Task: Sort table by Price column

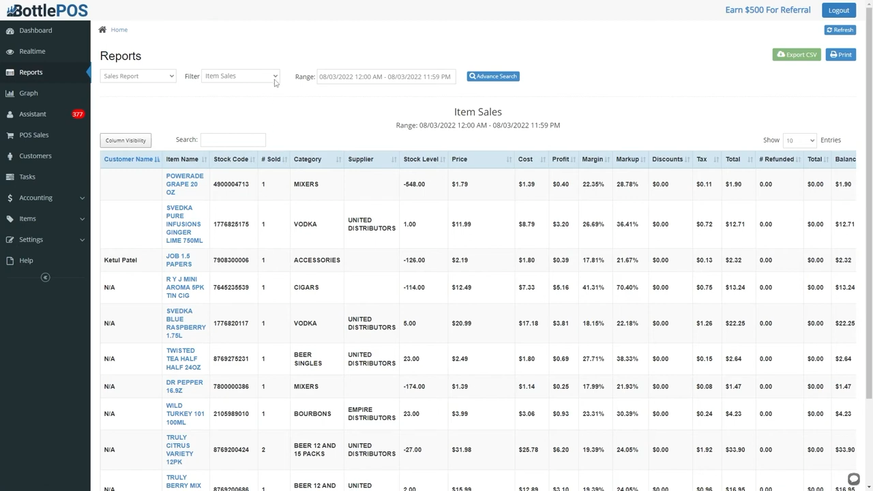Action: pos(482,160)
